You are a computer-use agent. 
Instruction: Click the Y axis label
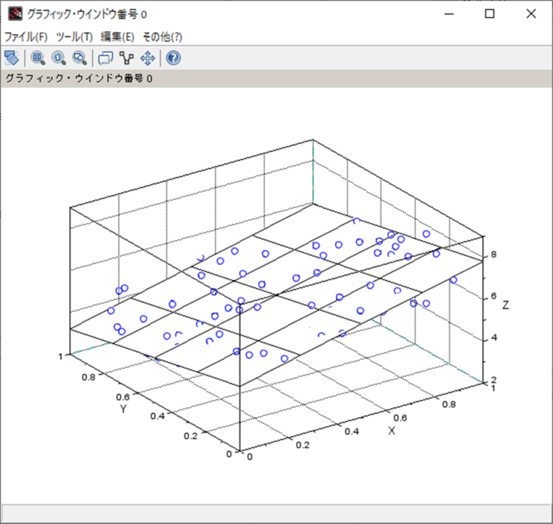123,408
